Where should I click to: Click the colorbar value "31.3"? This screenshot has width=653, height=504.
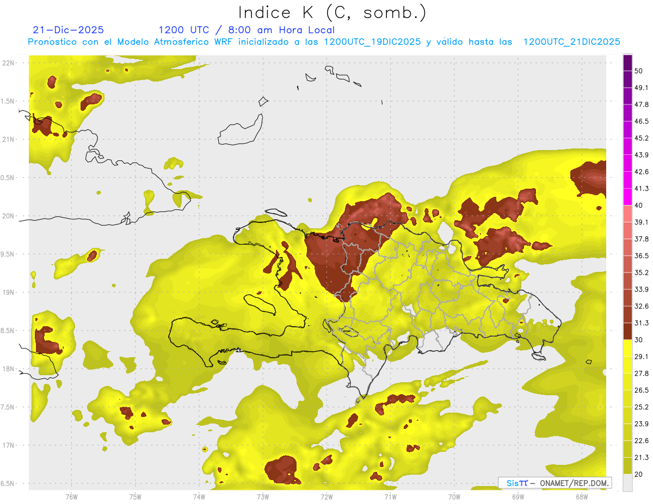[x=641, y=323]
